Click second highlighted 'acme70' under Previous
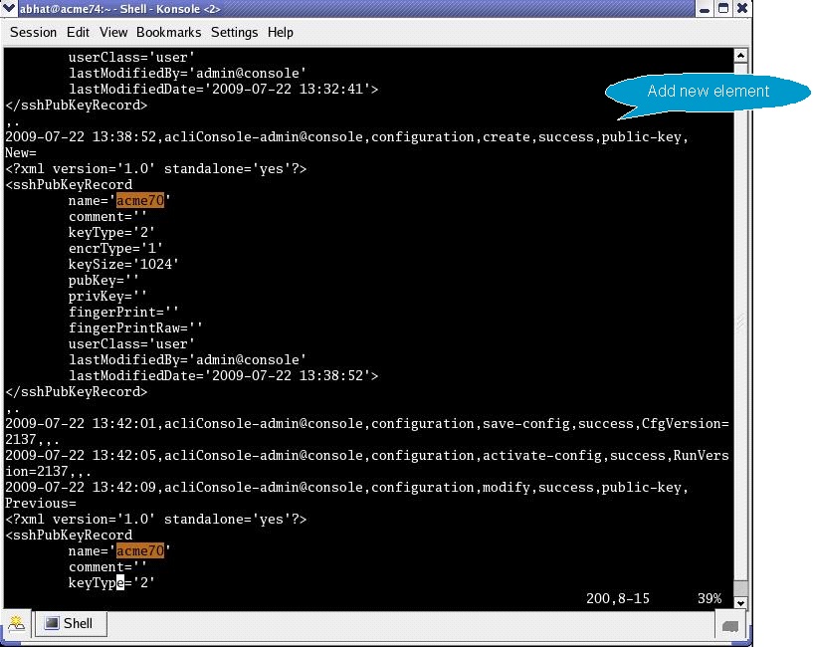The image size is (814, 647). 140,550
